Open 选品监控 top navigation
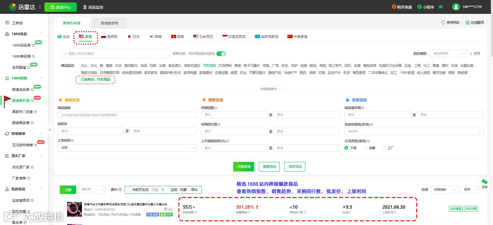 click(x=93, y=7)
